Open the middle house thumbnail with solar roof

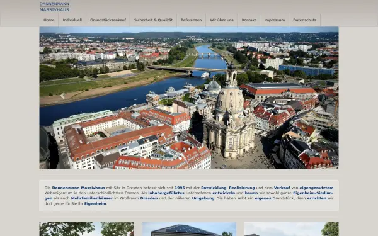coord(189,229)
